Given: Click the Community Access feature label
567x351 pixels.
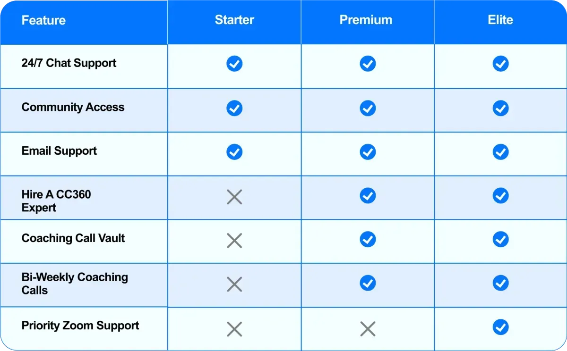Looking at the screenshot, I should pos(73,107).
